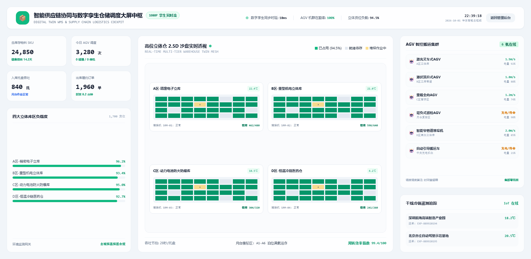
Task: Click the 22.4℃ temperature tag on A区
Action: 253,89
